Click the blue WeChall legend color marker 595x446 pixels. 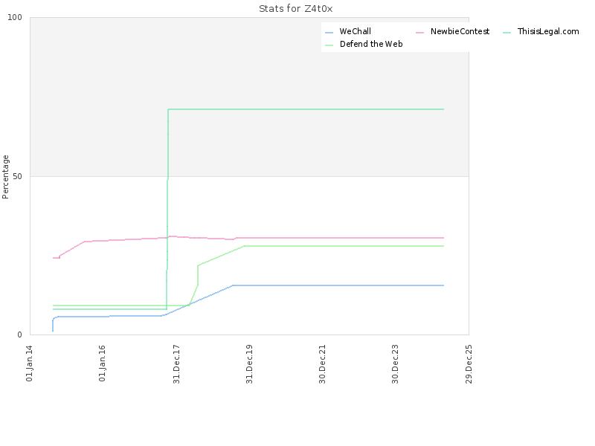[x=329, y=32]
